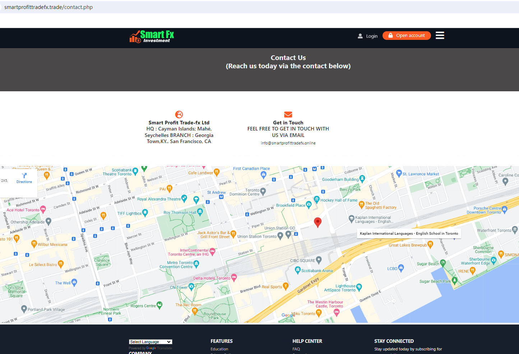This screenshot has width=519, height=354.
Task: Click the Smart Fx Investment logo
Action: (x=152, y=36)
